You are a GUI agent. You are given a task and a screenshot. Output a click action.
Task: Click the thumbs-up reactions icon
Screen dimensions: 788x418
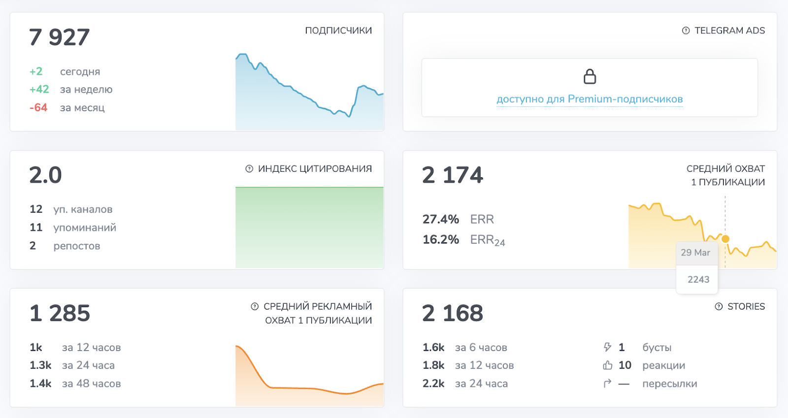point(607,365)
